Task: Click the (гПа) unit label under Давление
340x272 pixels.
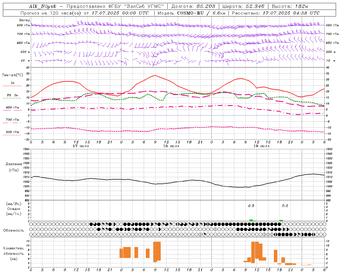Action: (x=14, y=170)
